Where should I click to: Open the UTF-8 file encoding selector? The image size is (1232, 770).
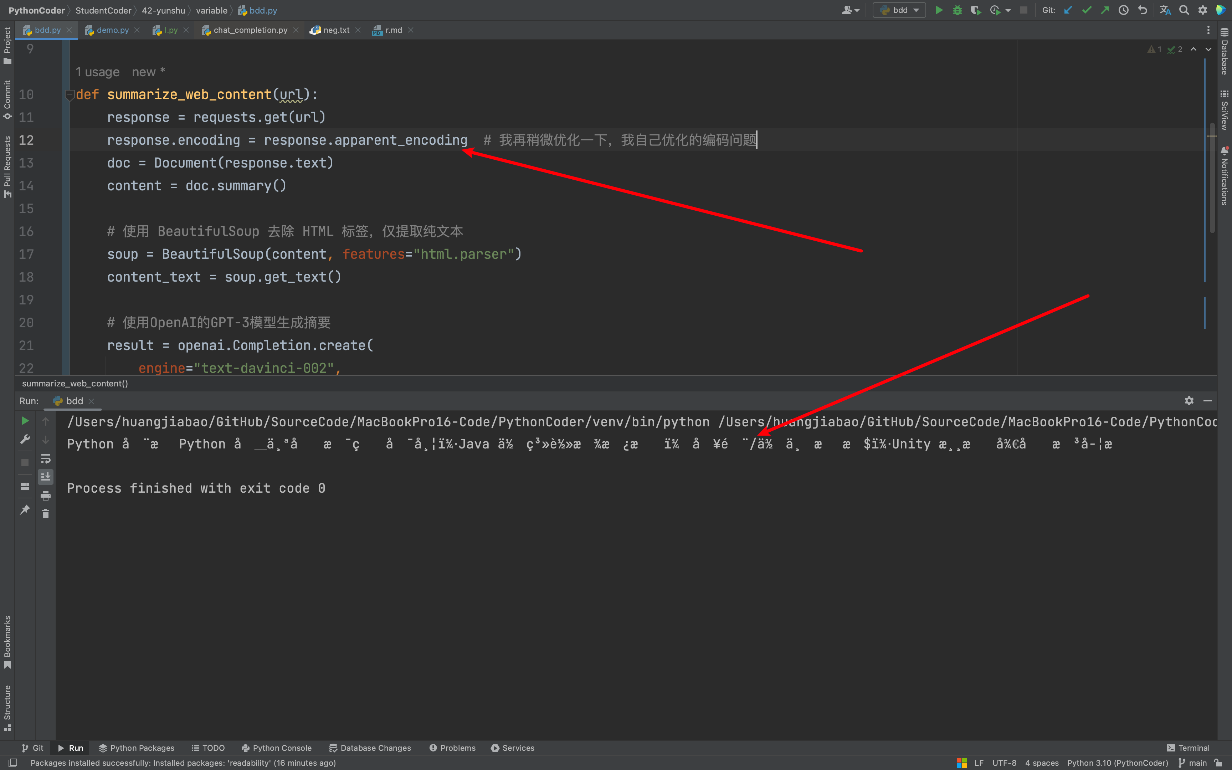(1004, 763)
